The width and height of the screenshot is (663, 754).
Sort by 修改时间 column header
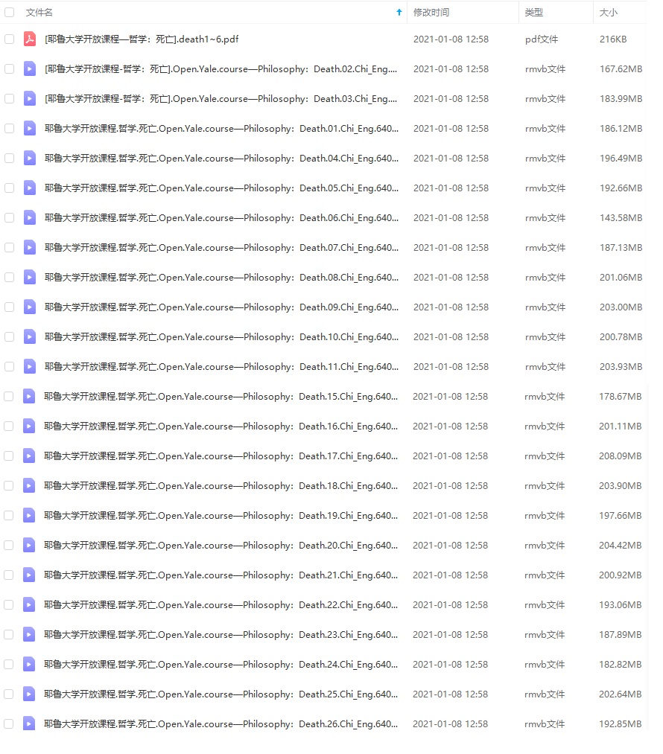pos(431,13)
